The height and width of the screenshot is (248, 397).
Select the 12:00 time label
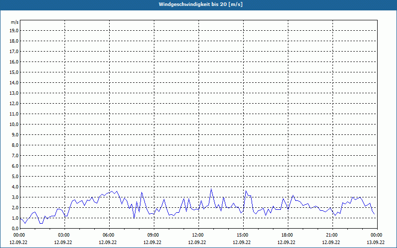[x=198, y=235]
